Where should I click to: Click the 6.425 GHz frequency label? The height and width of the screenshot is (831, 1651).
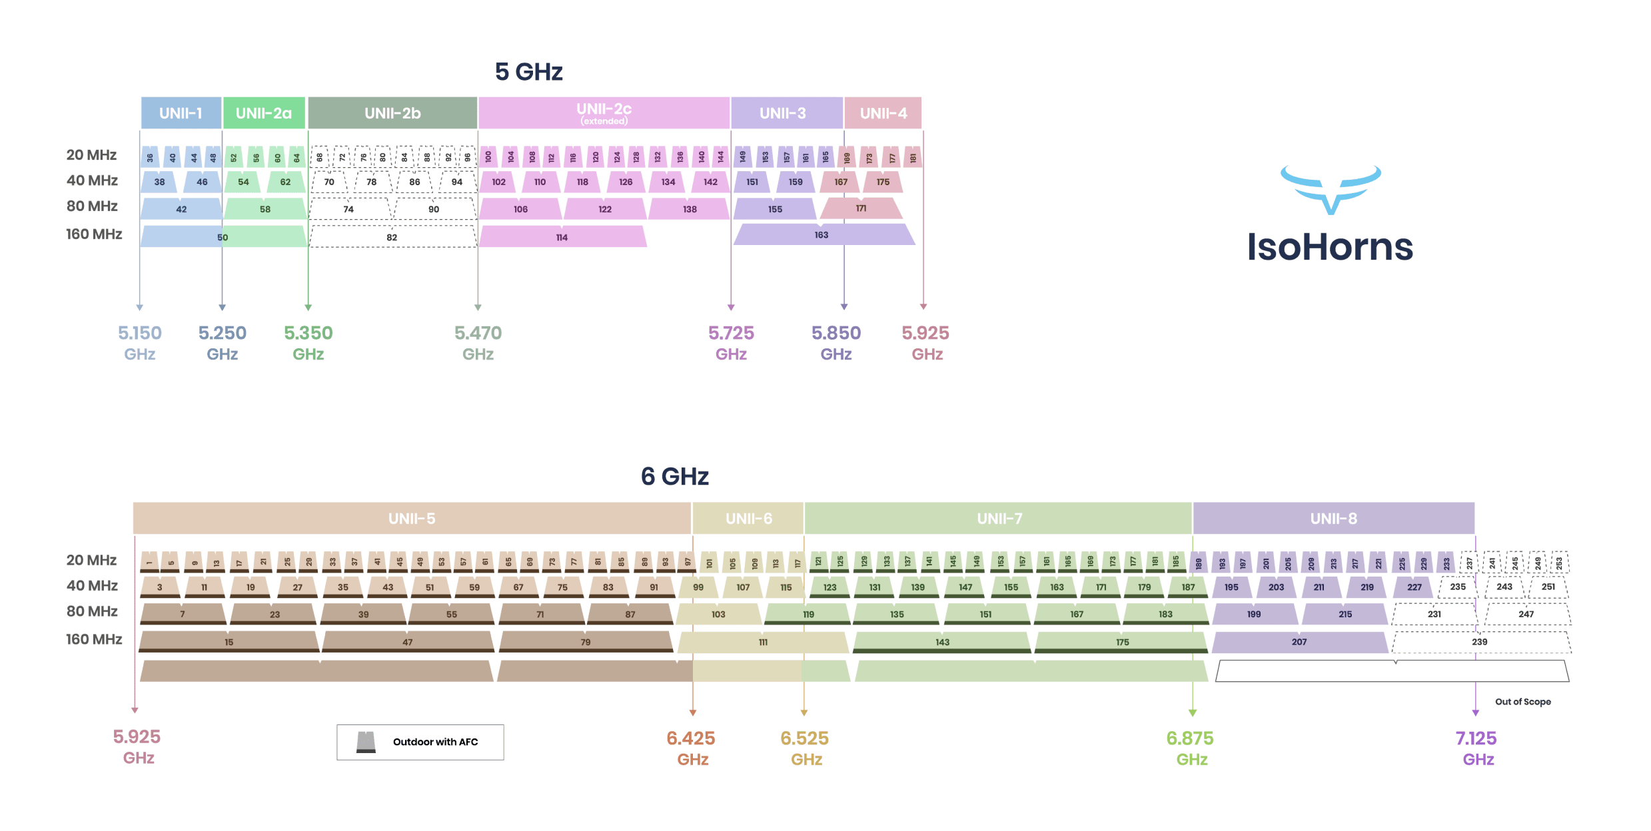[x=692, y=748]
